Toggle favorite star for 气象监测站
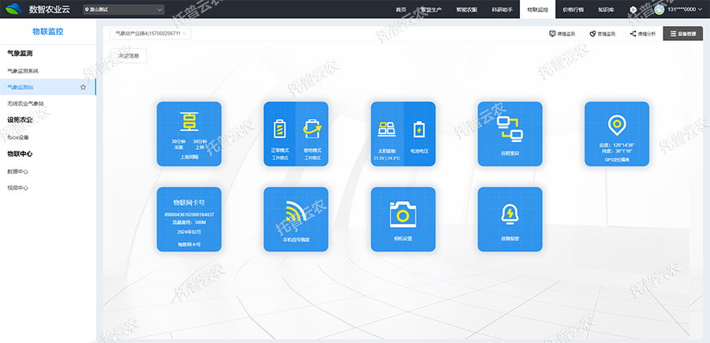The width and height of the screenshot is (710, 343). 83,87
